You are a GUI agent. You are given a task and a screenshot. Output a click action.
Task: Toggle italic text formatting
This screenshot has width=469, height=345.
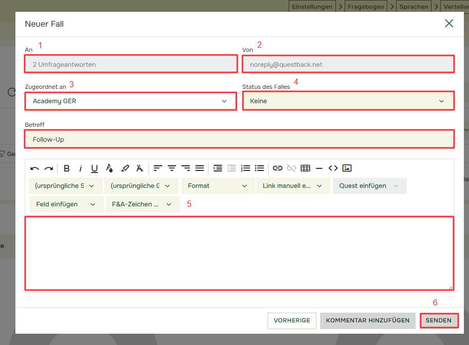pyautogui.click(x=81, y=168)
